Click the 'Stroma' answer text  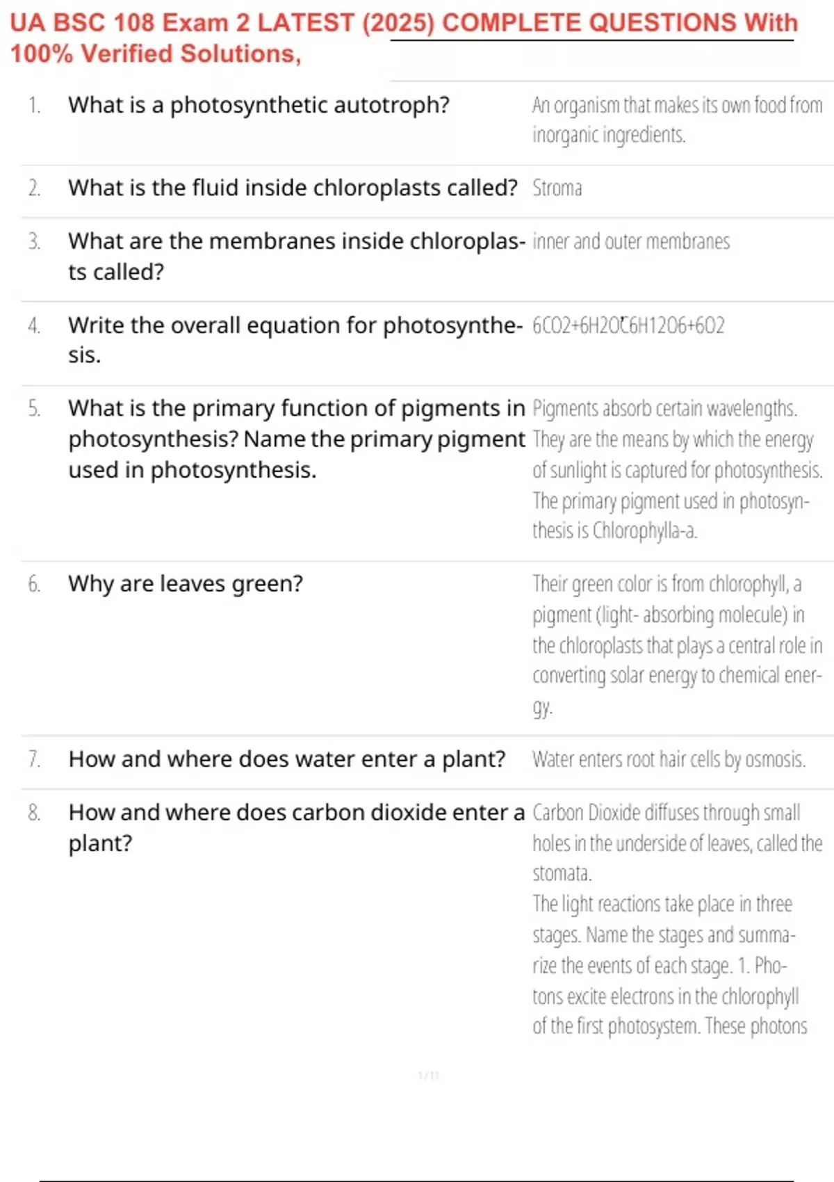coord(557,188)
